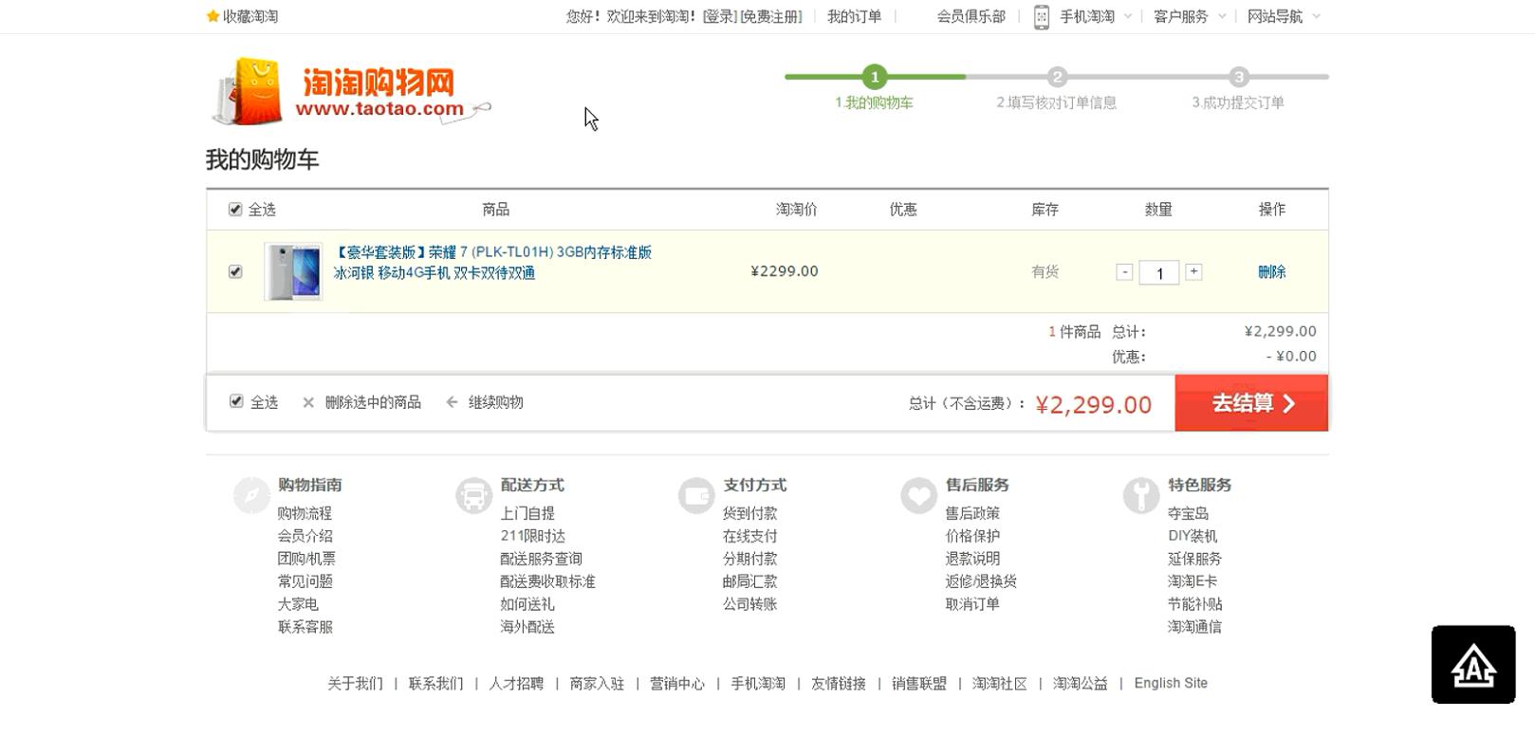This screenshot has width=1535, height=737.
Task: Click 分期付款 link
Action: point(749,559)
